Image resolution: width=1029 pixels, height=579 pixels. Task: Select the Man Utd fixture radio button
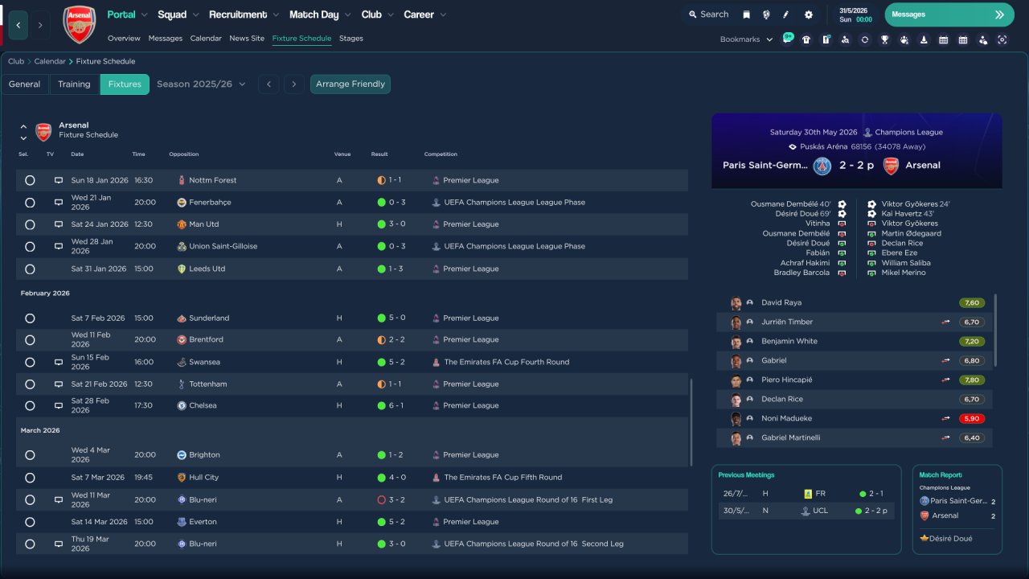coord(30,224)
